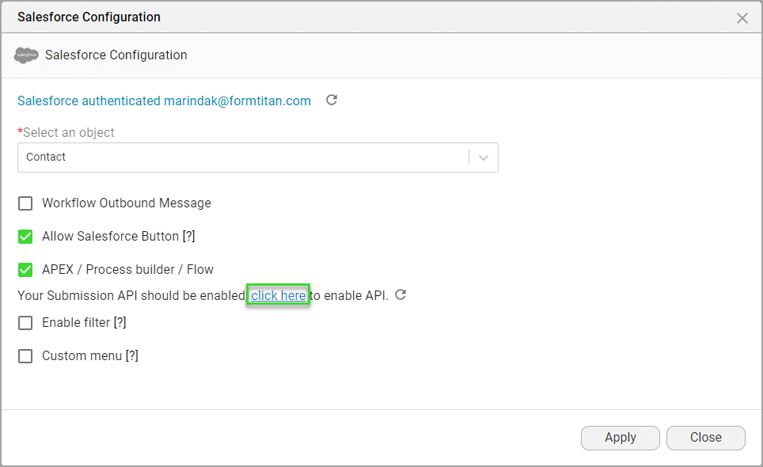Enable the Workflow Outbound Message checkbox

[x=26, y=203]
